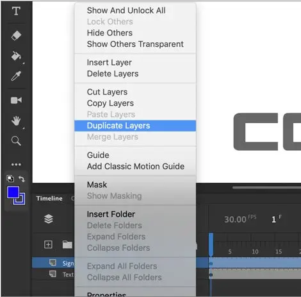Image resolution: width=301 pixels, height=297 pixels.
Task: Add a new layer with plus icon
Action: (48, 244)
